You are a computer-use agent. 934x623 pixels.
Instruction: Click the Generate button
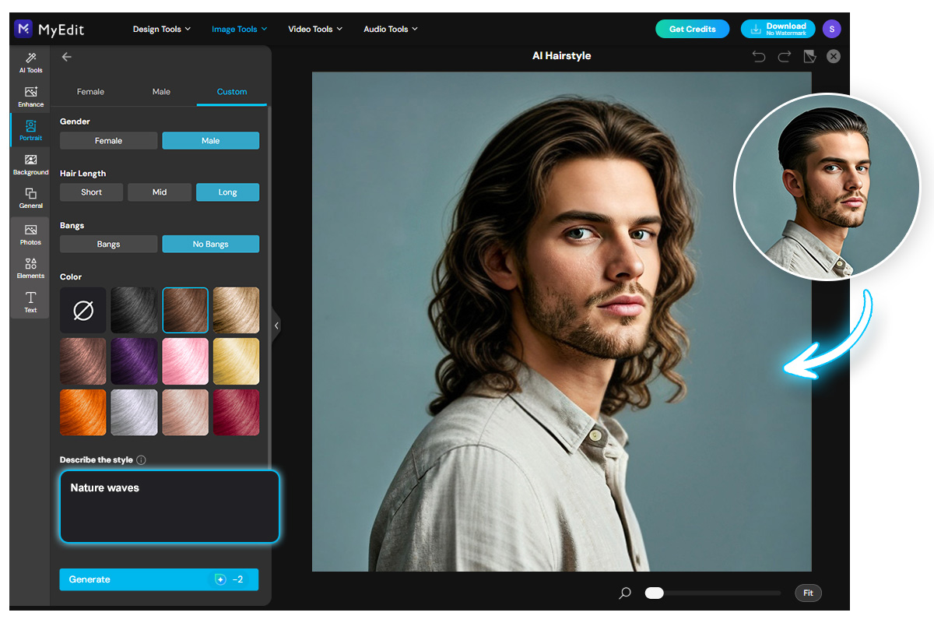[x=159, y=579]
